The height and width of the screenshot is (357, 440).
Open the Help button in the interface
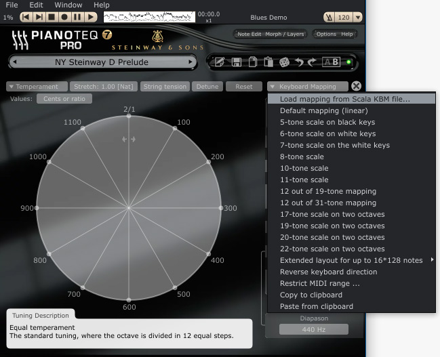pyautogui.click(x=347, y=34)
